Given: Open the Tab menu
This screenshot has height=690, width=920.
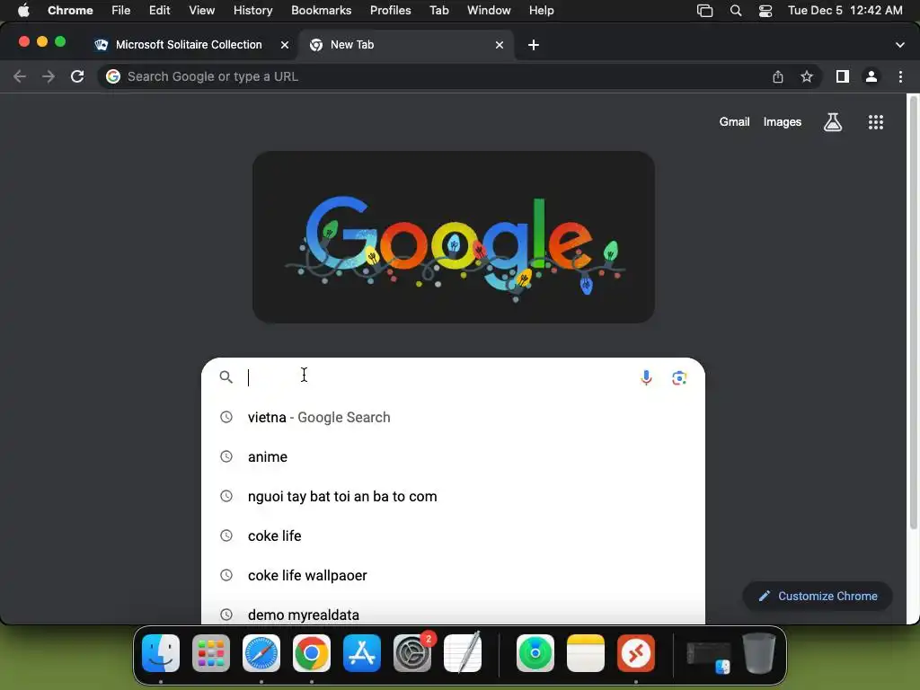Looking at the screenshot, I should point(438,11).
